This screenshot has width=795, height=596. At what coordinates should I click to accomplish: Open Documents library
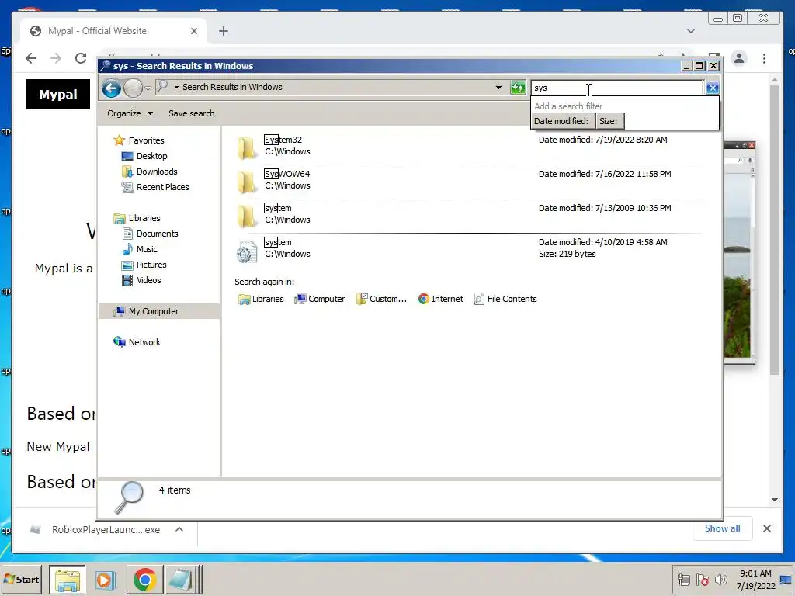150,234
